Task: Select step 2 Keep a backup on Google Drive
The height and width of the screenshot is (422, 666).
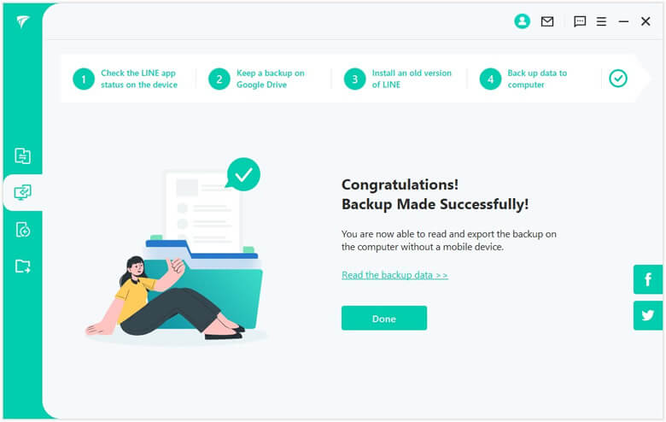Action: pos(256,79)
